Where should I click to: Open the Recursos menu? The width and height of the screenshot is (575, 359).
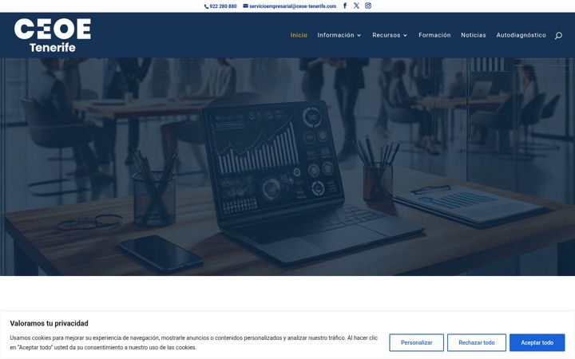coord(387,35)
